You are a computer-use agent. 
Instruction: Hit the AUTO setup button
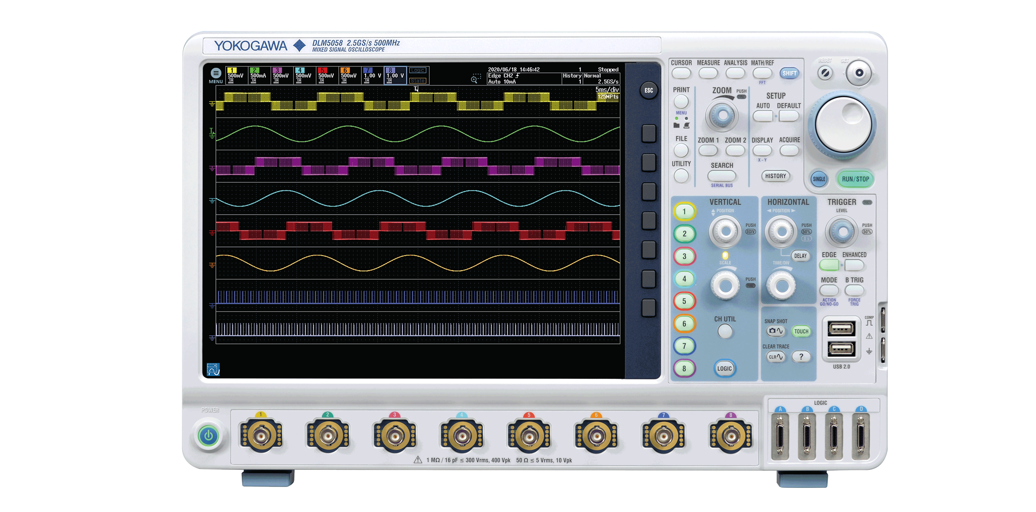point(763,116)
